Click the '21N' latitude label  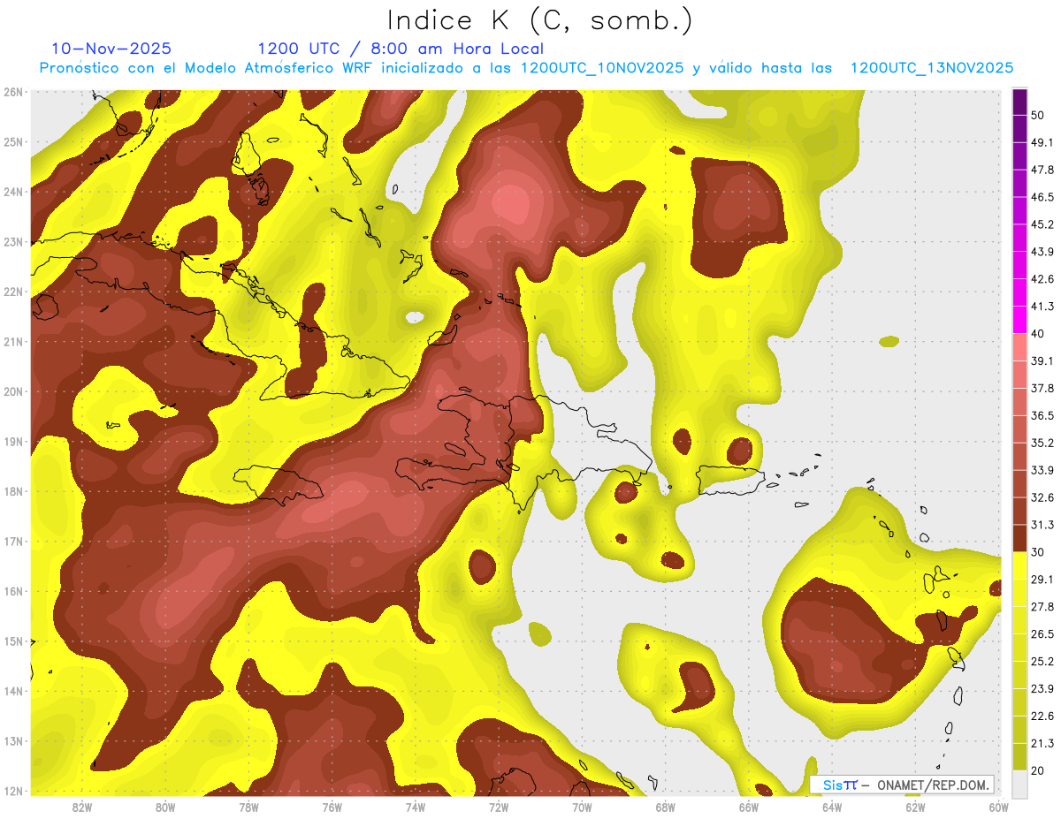[13, 342]
